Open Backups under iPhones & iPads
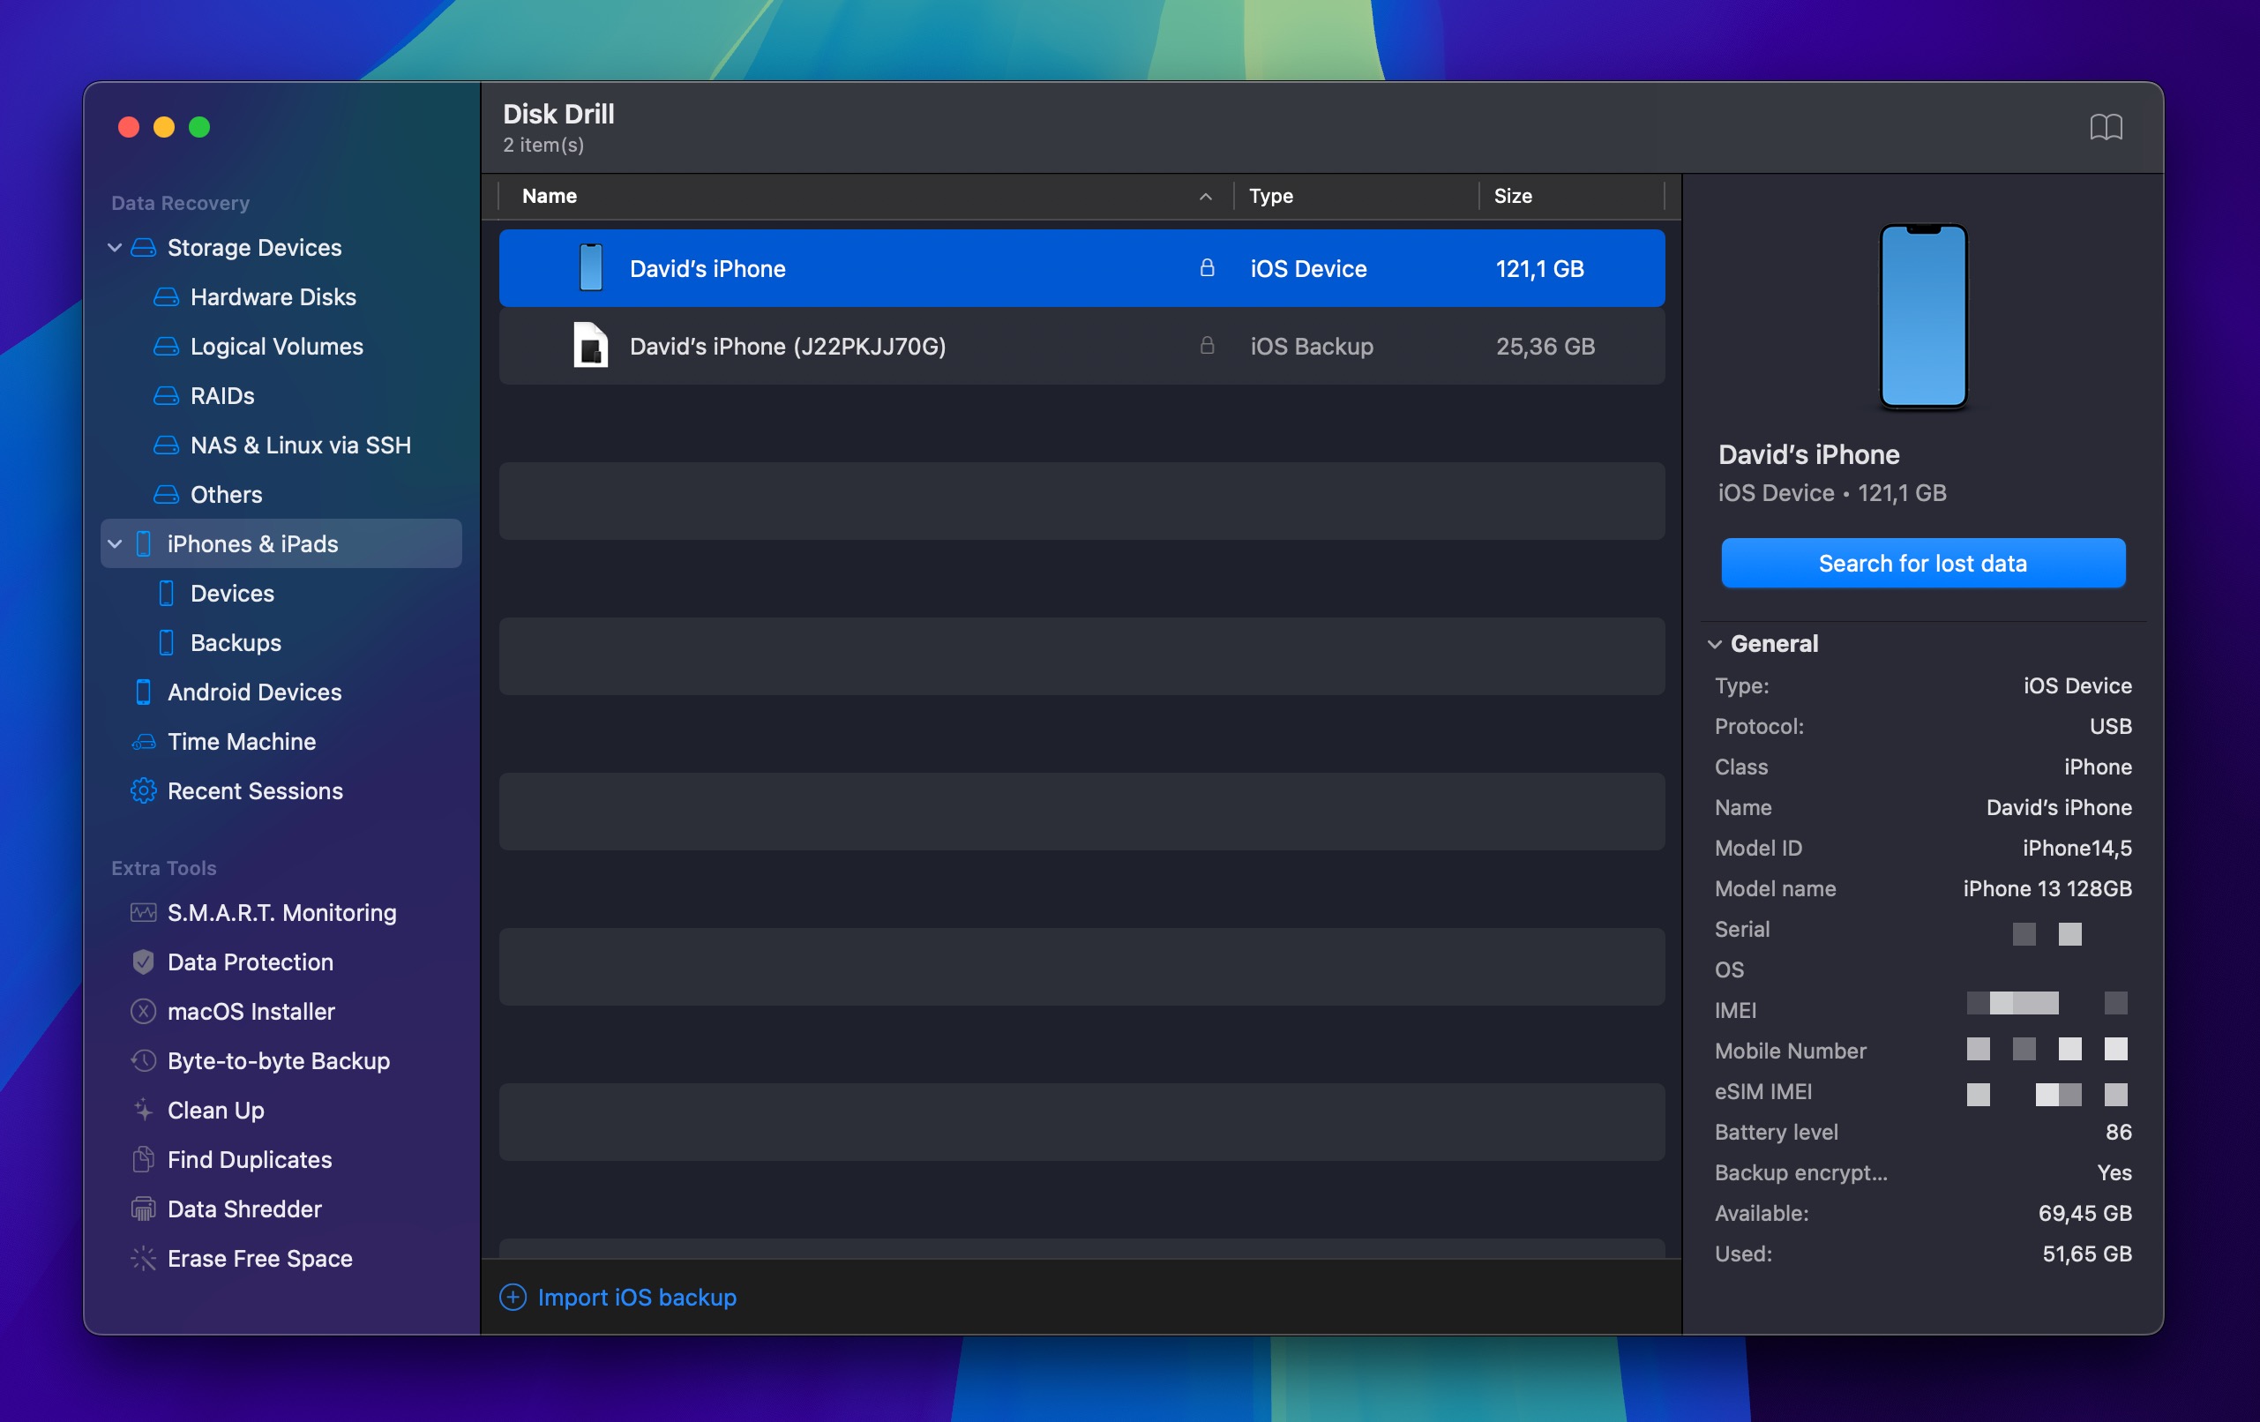 236,643
